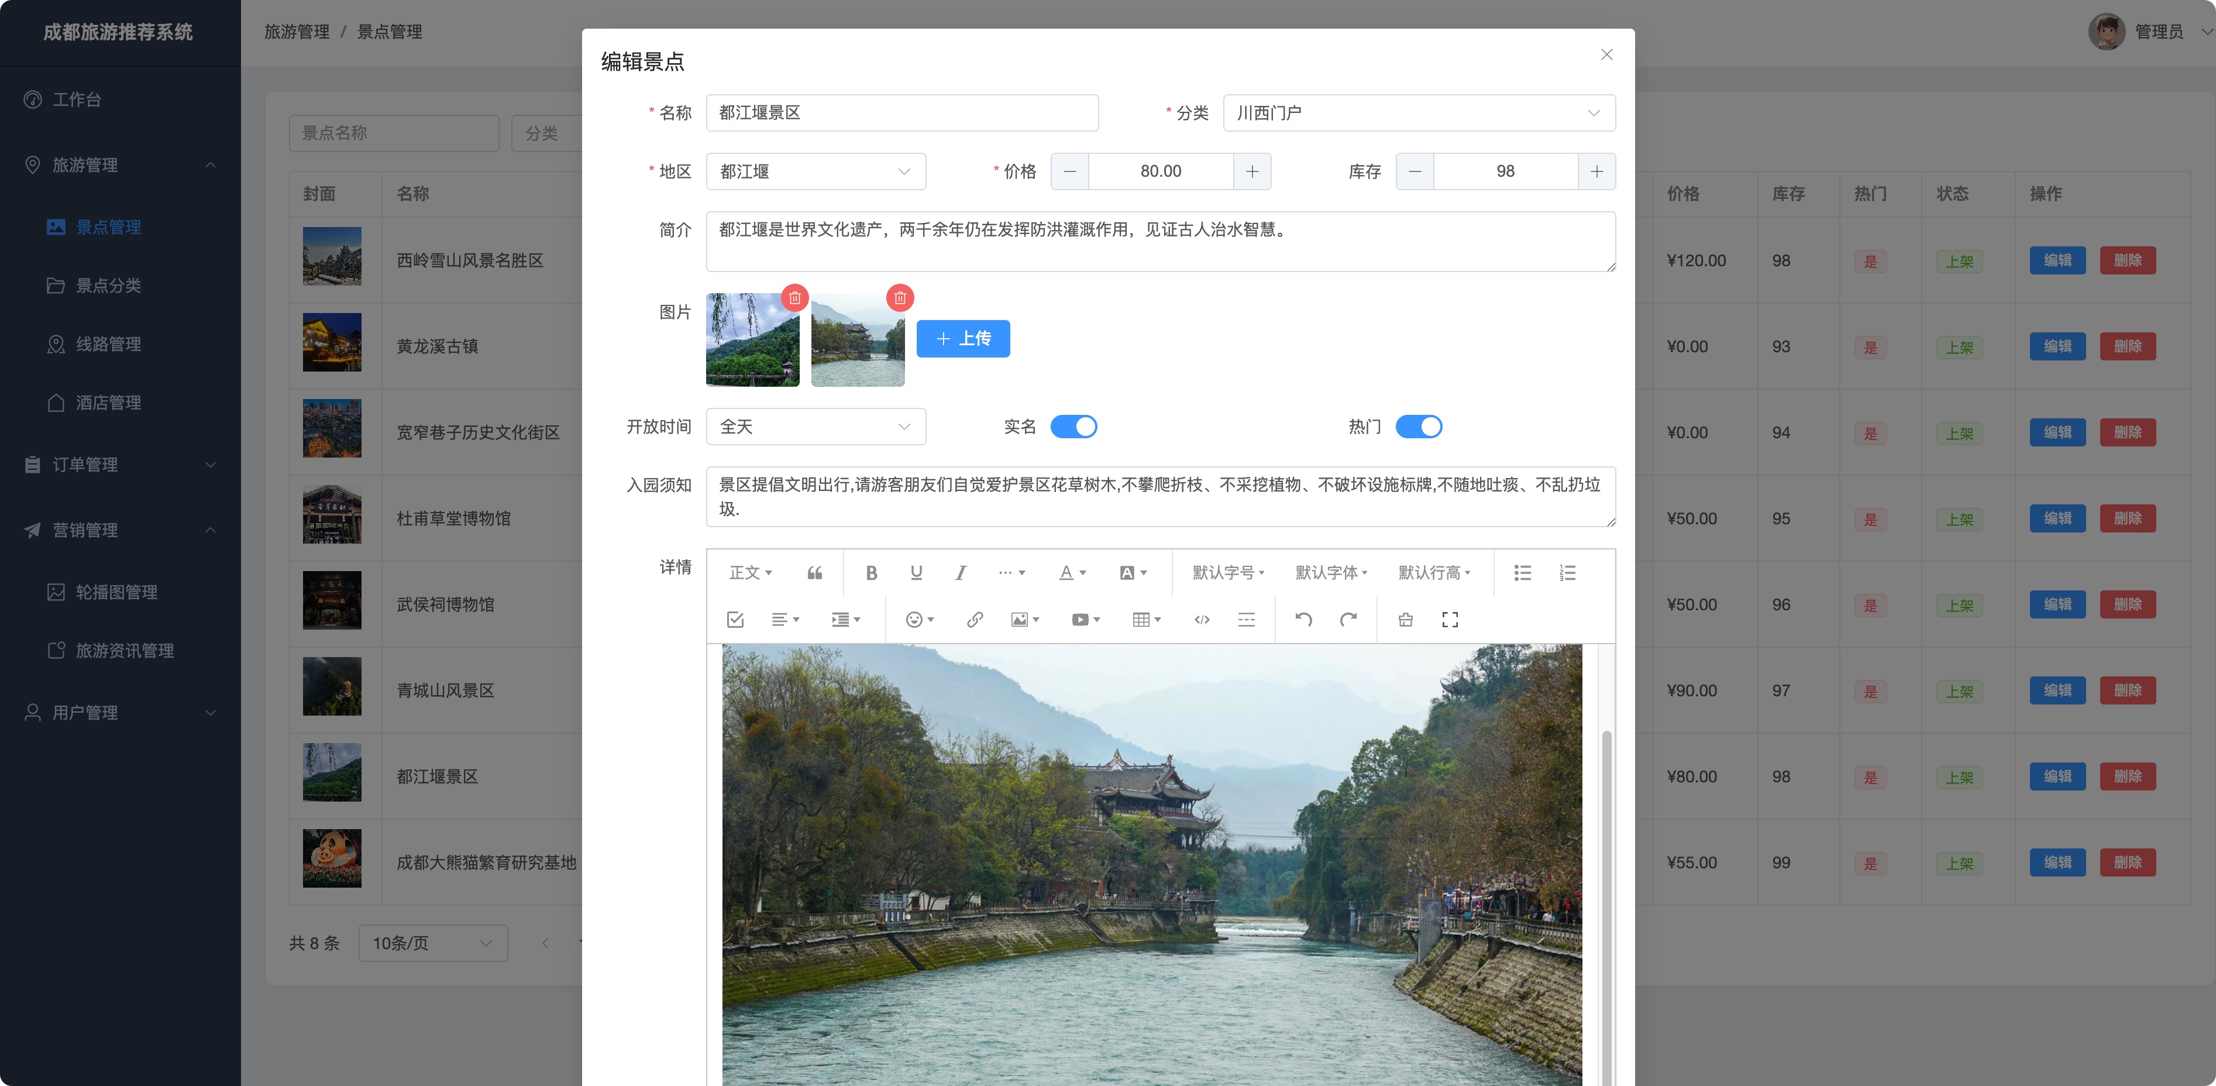Open the 开放时间 dropdown showing 全天
Screen dimensions: 2216x1086
(815, 427)
